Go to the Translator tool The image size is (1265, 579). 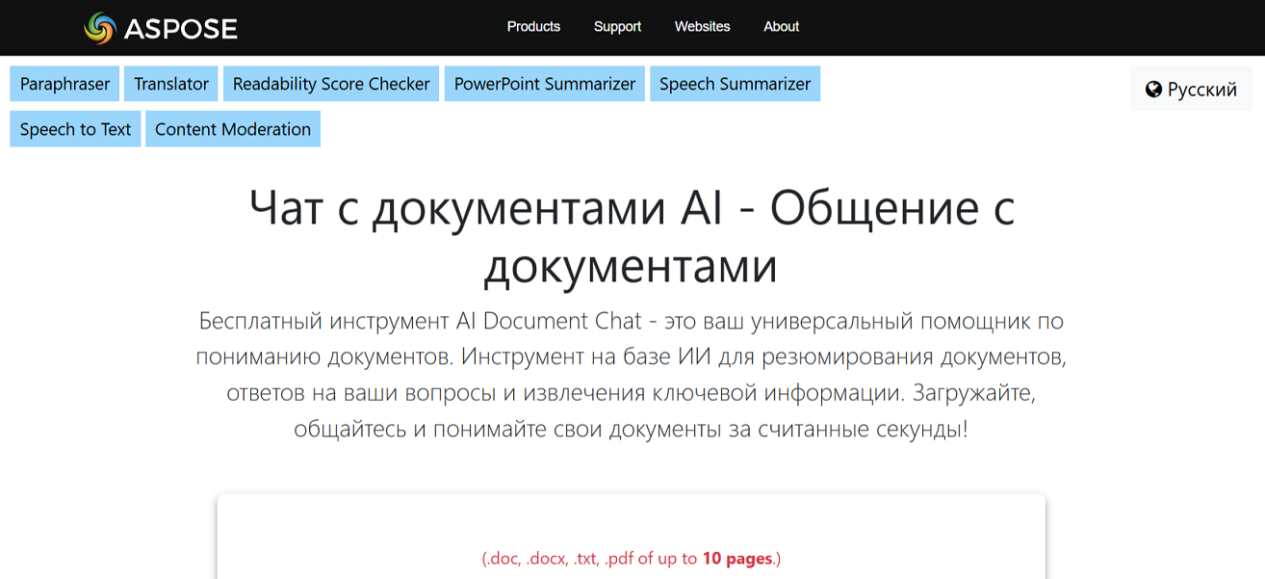171,84
